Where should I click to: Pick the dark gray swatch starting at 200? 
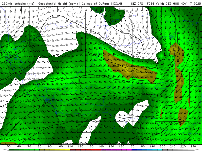[x=165, y=149]
